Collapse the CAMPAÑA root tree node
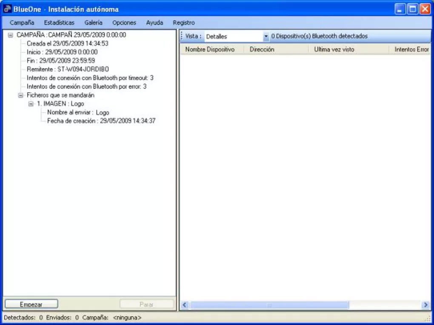434x325 pixels. click(11, 35)
